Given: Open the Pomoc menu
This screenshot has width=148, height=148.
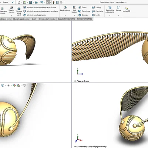Looking at the screenshot, I should pos(6,2).
